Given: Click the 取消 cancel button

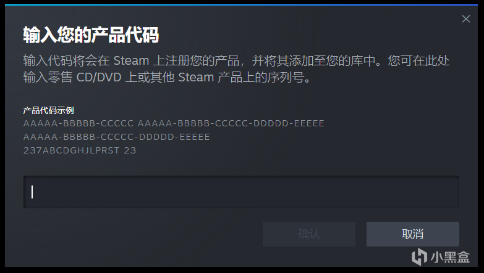Looking at the screenshot, I should pyautogui.click(x=413, y=234).
